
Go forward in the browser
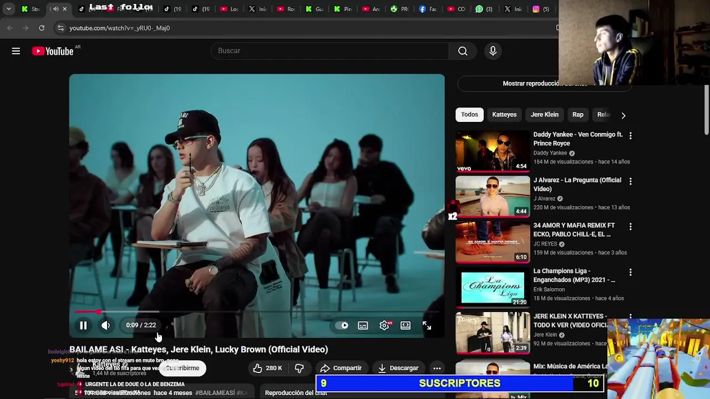[26, 28]
